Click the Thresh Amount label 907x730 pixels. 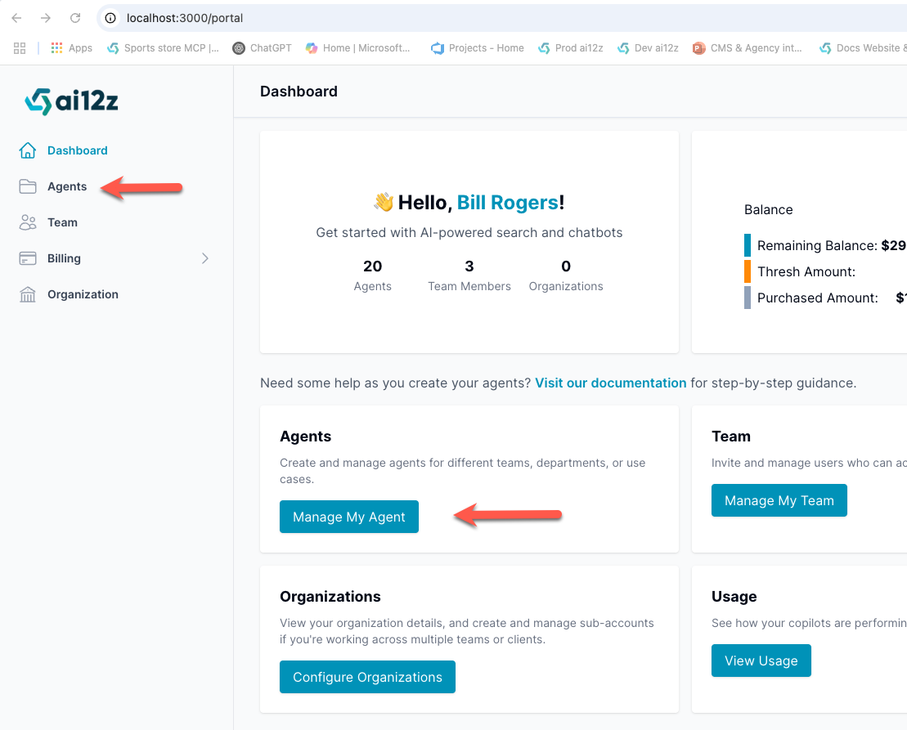(x=806, y=271)
